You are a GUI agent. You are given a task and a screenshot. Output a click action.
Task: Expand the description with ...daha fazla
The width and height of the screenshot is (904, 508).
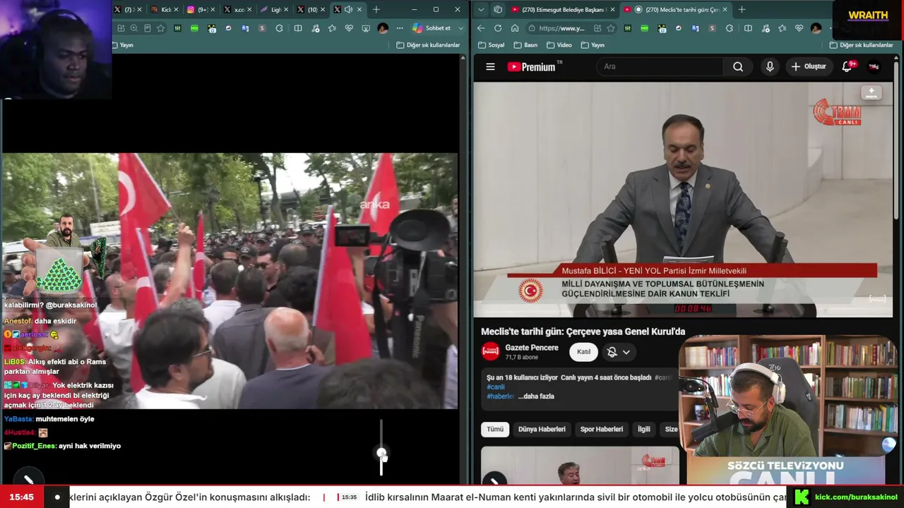click(x=536, y=397)
